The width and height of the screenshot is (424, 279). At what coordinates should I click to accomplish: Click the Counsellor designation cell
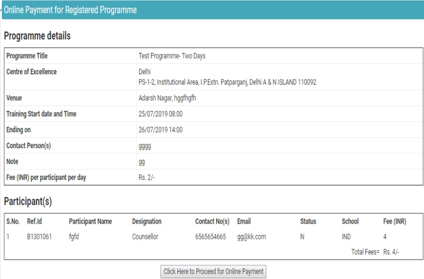click(x=145, y=237)
